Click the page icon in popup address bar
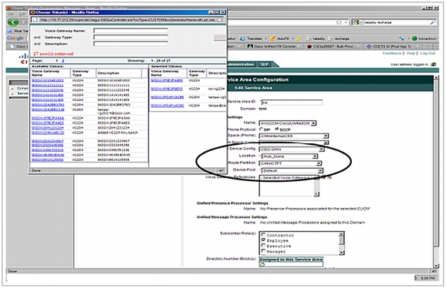446x289 pixels. (35, 20)
